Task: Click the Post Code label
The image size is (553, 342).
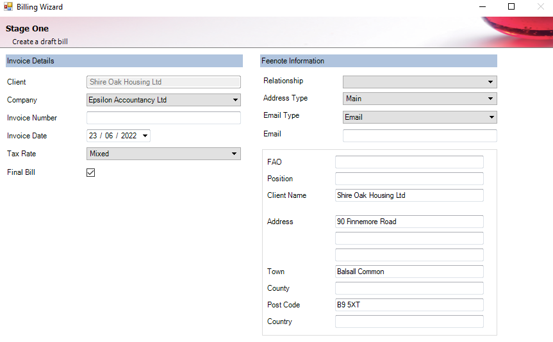Action: click(284, 305)
